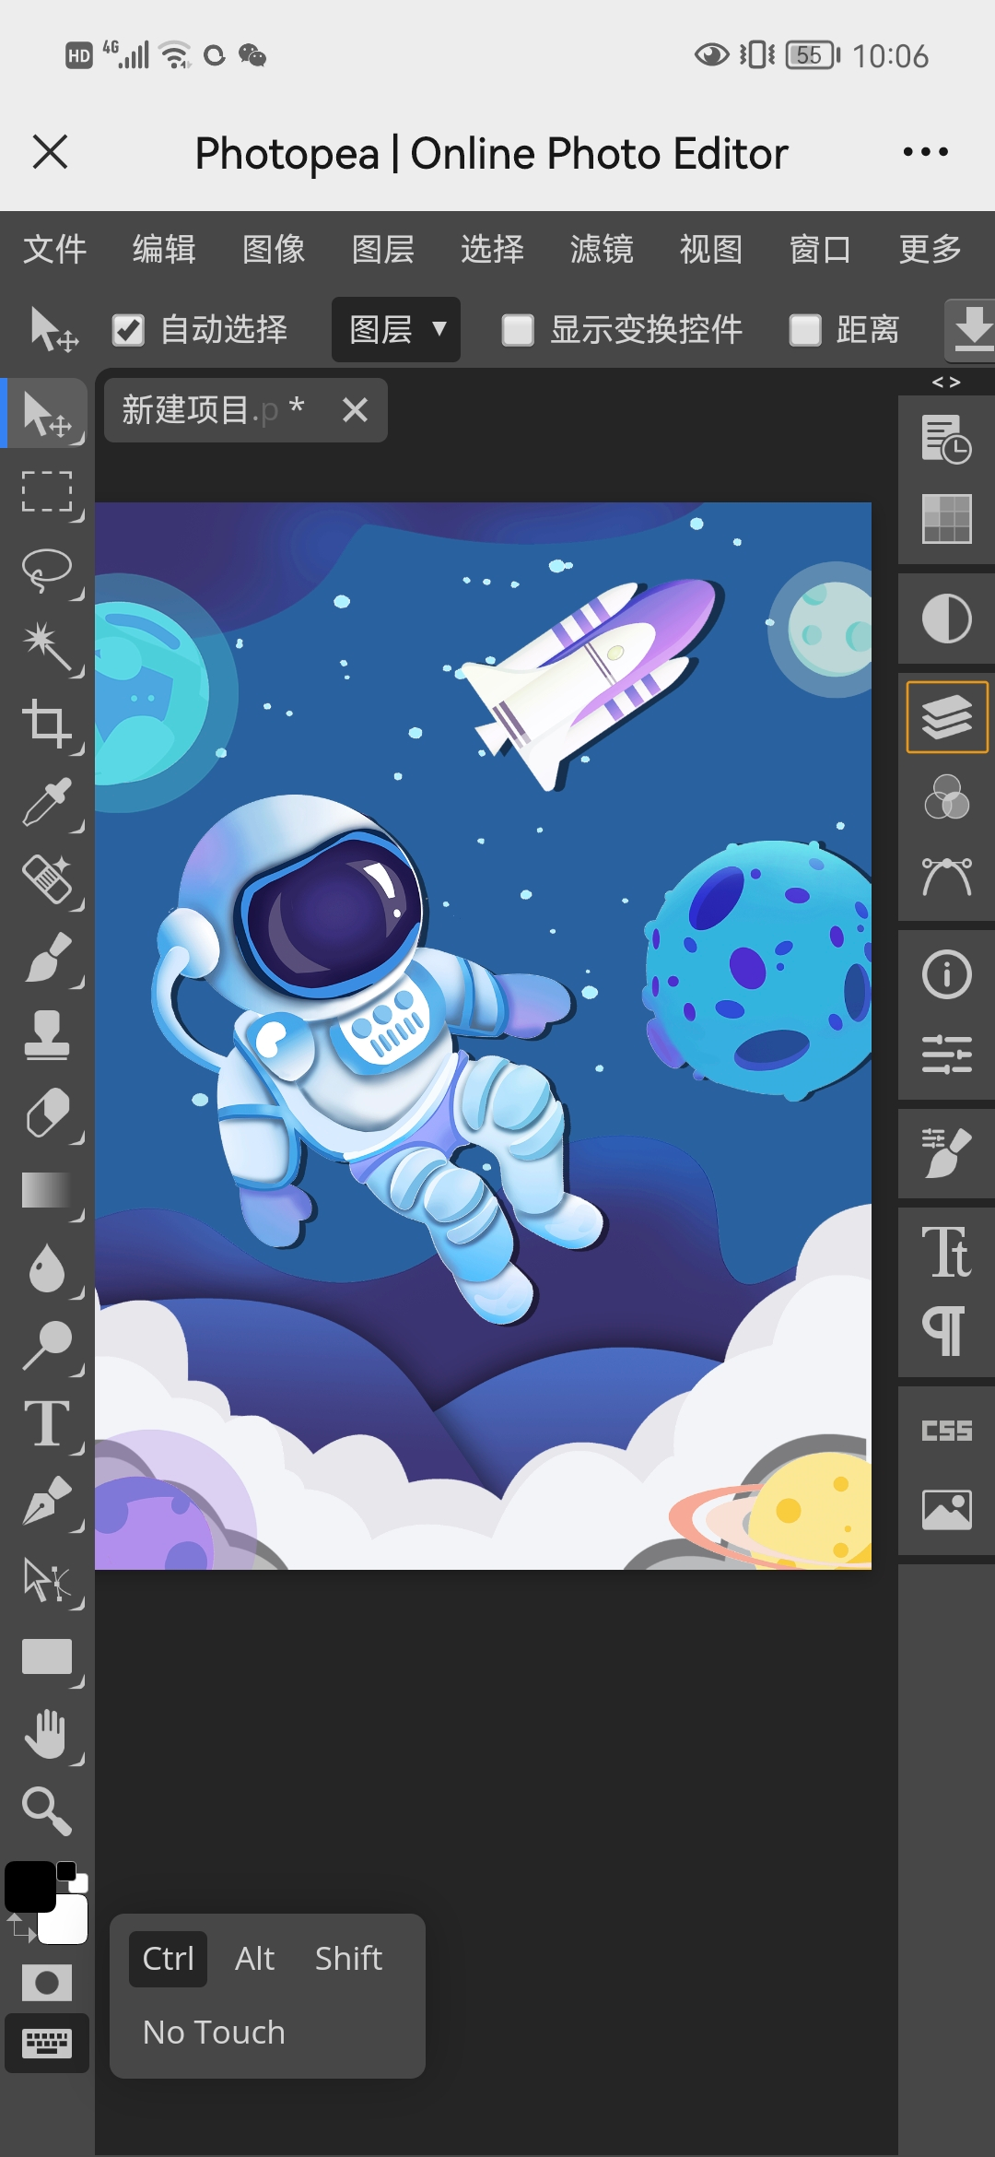Activate the Magic Wand tool
The width and height of the screenshot is (995, 2157).
pyautogui.click(x=47, y=647)
